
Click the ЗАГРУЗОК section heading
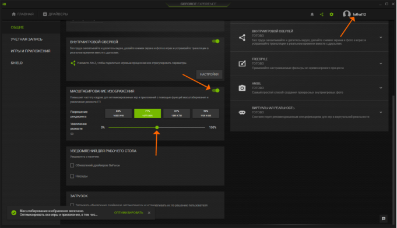tap(79, 196)
